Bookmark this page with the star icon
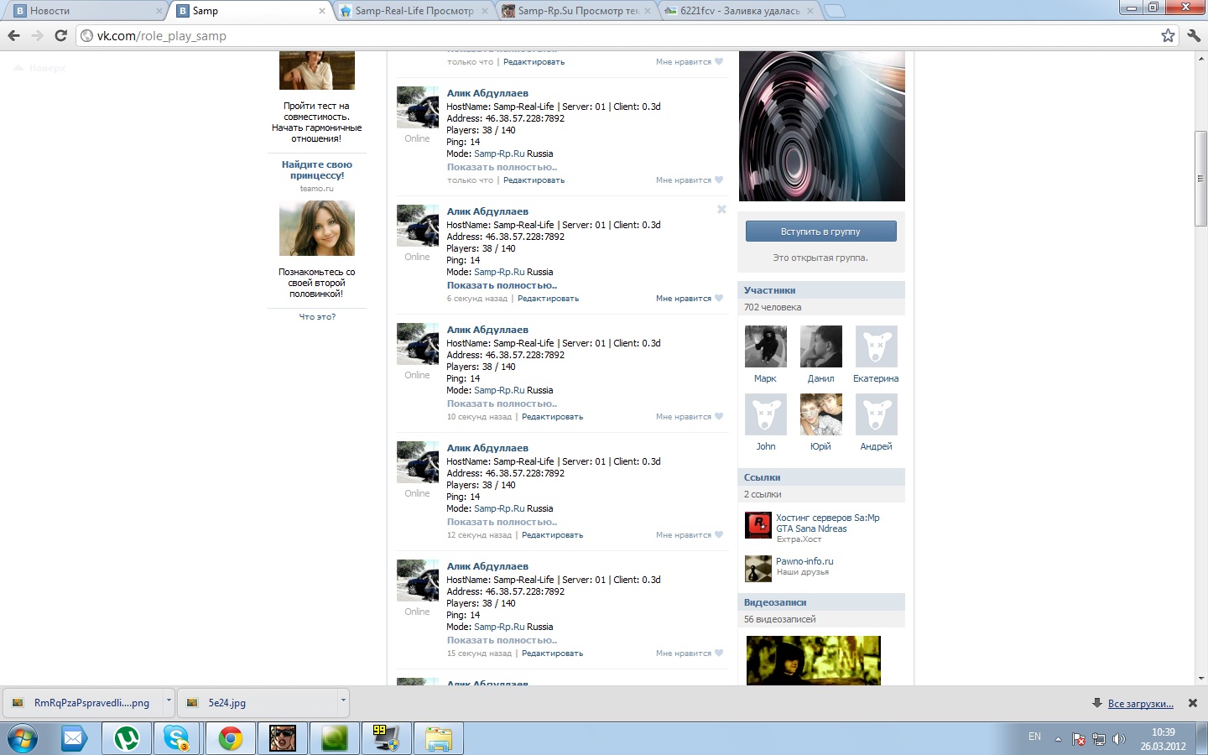Viewport: 1208px width, 755px height. pos(1168,35)
